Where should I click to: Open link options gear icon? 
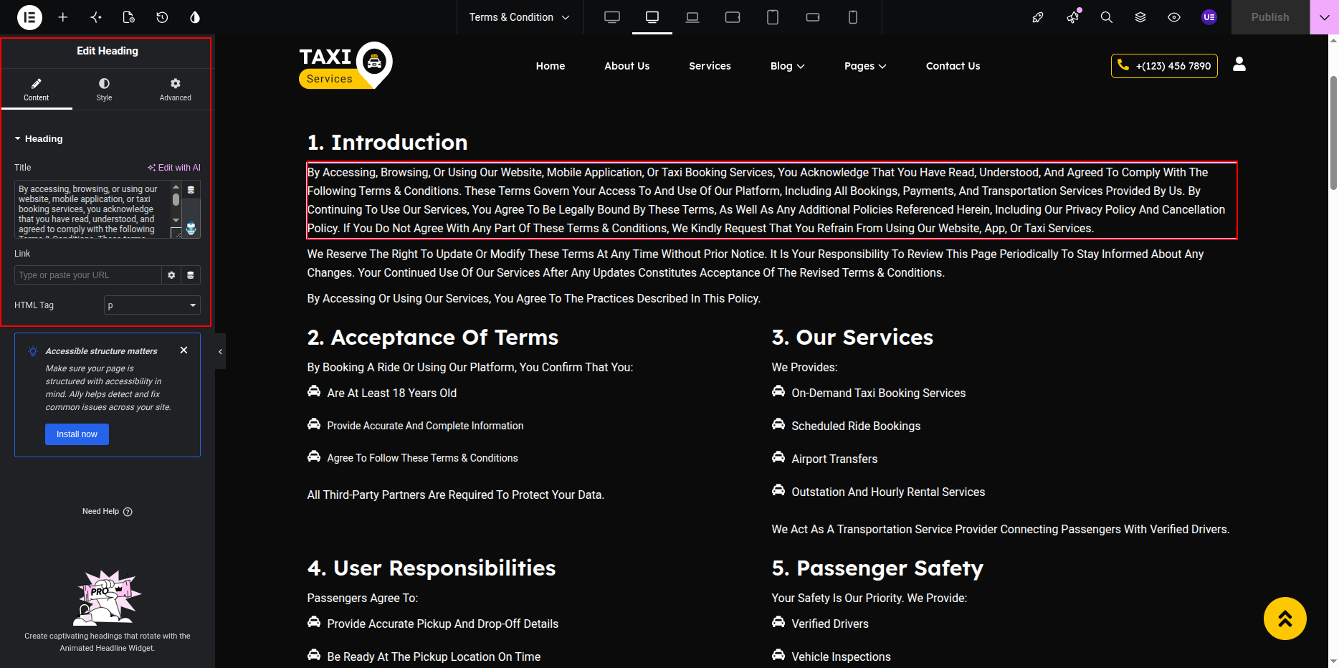[x=171, y=275]
